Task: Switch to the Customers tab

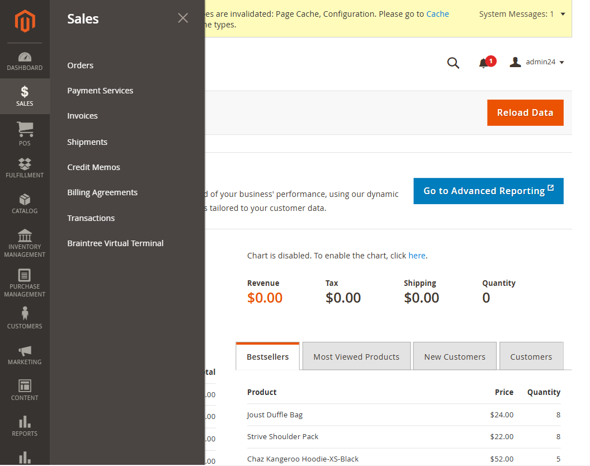Action: (531, 356)
